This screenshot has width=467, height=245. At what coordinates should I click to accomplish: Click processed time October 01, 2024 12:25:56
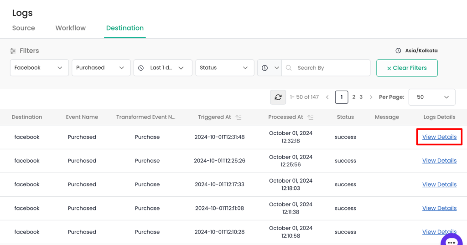point(291,161)
